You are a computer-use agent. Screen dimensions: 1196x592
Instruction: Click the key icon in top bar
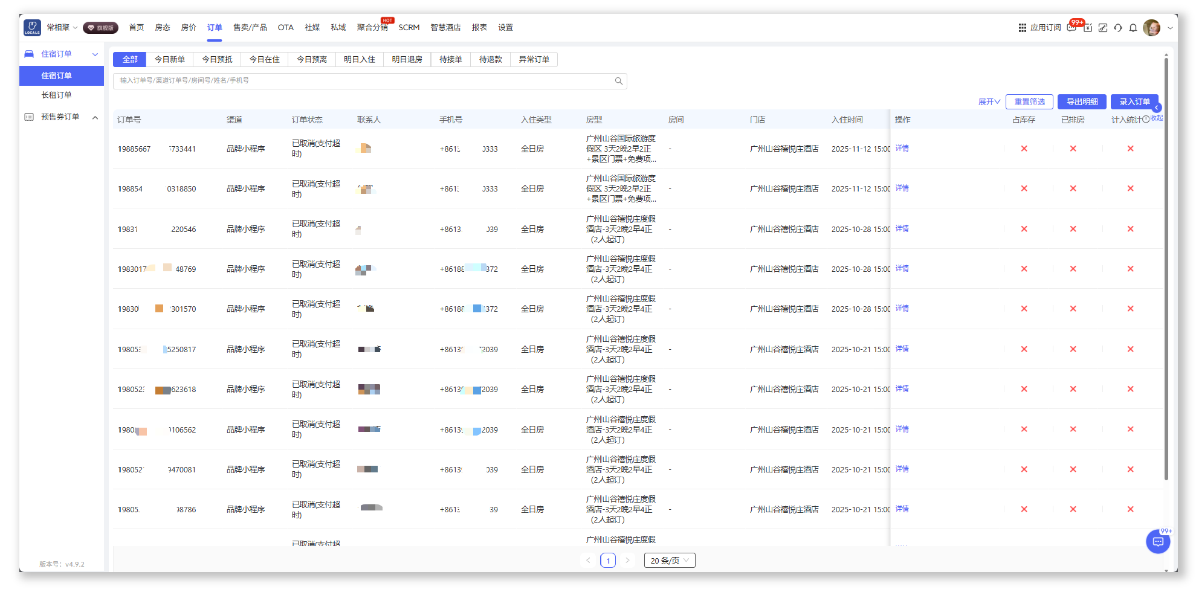[x=1103, y=28]
